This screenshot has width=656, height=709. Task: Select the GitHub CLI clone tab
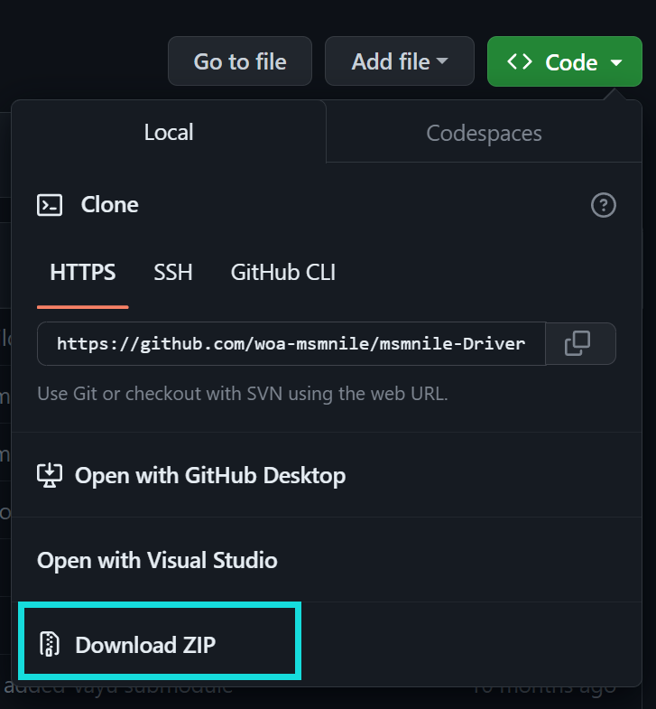(283, 272)
